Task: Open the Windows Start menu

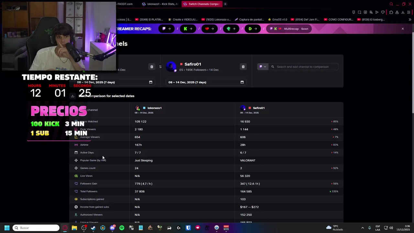Action: tap(6, 228)
